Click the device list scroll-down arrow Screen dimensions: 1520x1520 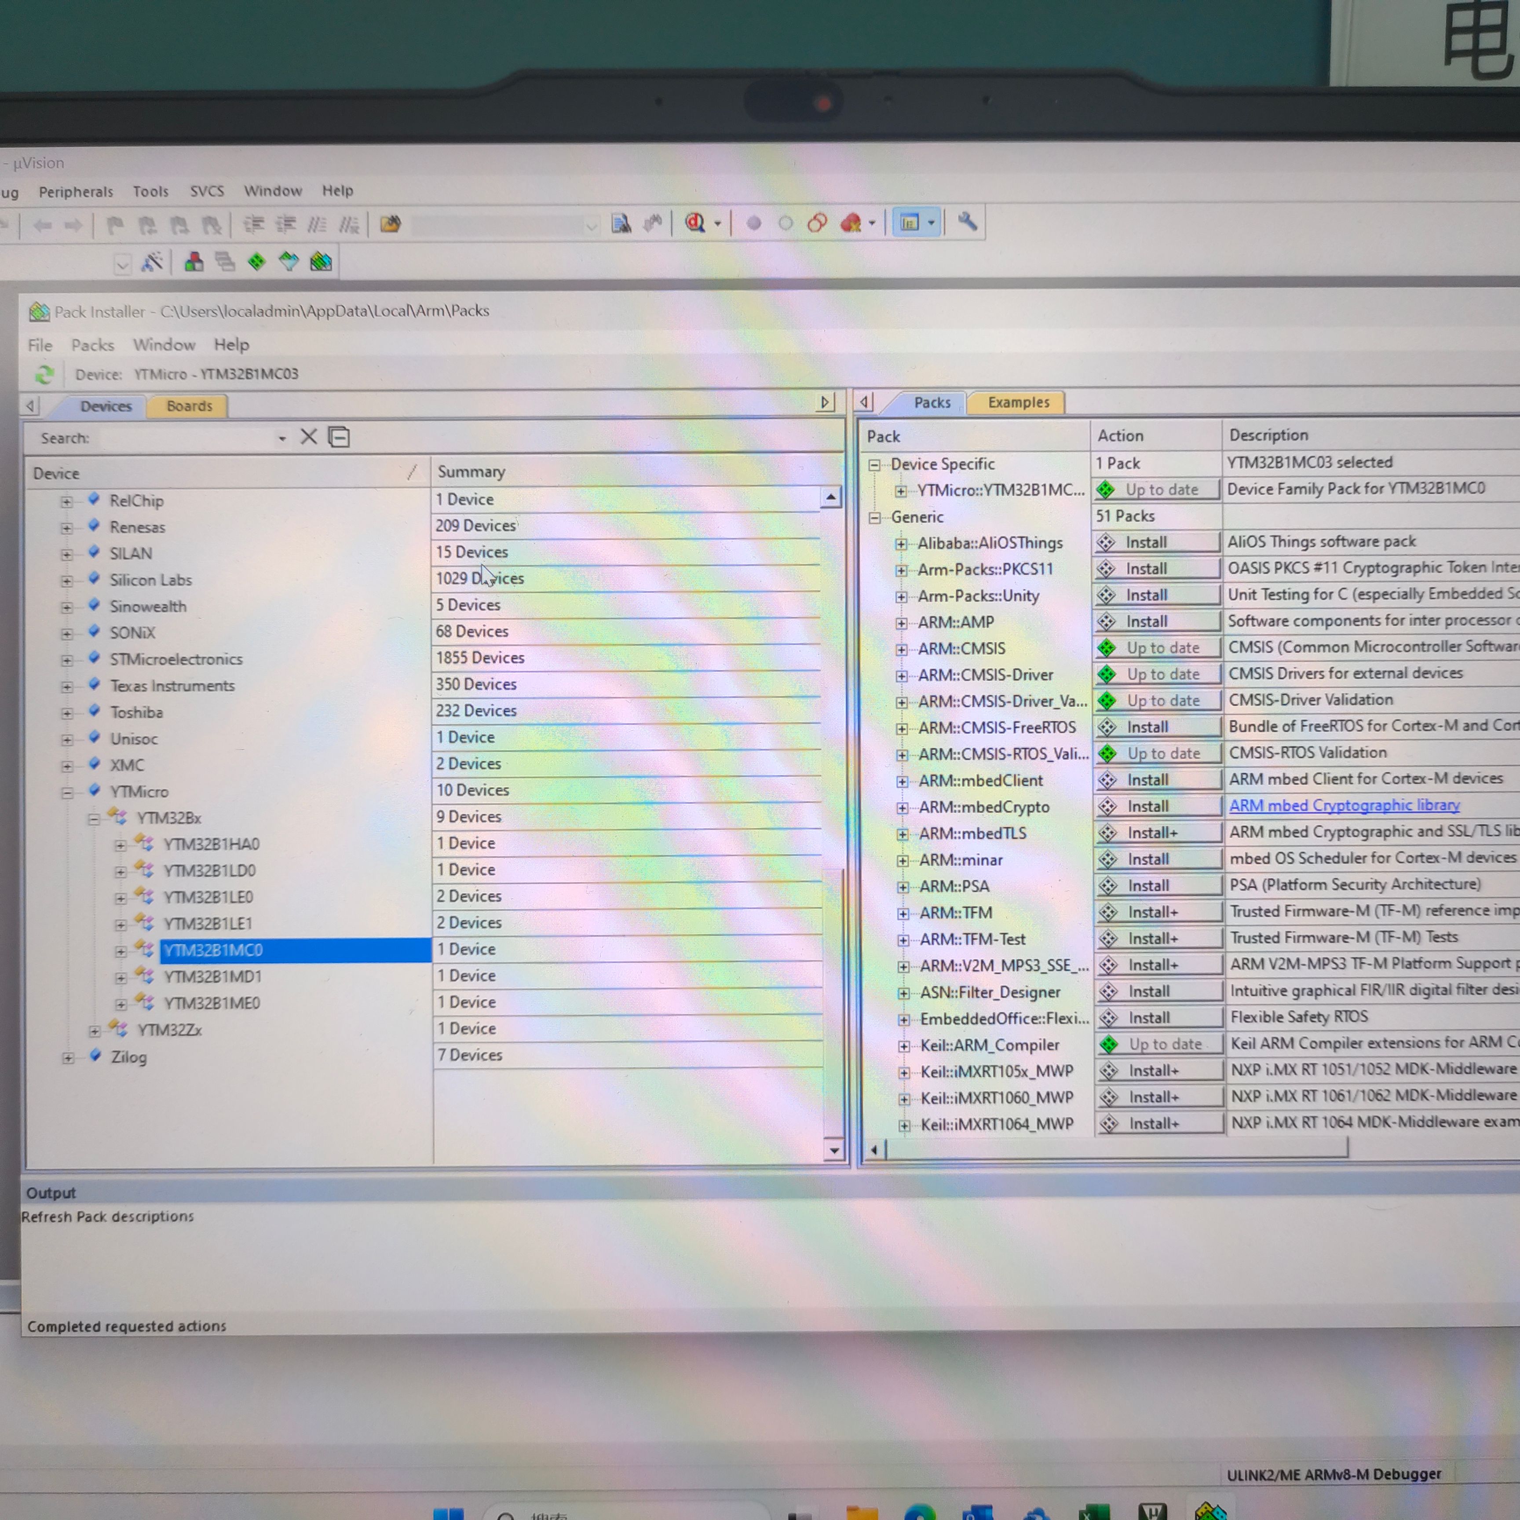tap(833, 1150)
